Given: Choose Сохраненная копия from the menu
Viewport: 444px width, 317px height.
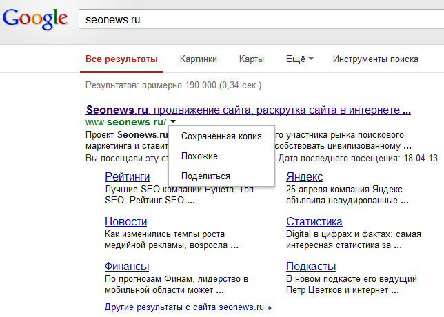Looking at the screenshot, I should click(x=221, y=136).
